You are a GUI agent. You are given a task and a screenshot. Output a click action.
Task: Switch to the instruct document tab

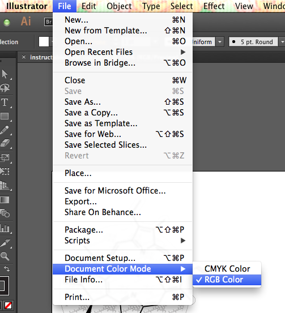(41, 57)
